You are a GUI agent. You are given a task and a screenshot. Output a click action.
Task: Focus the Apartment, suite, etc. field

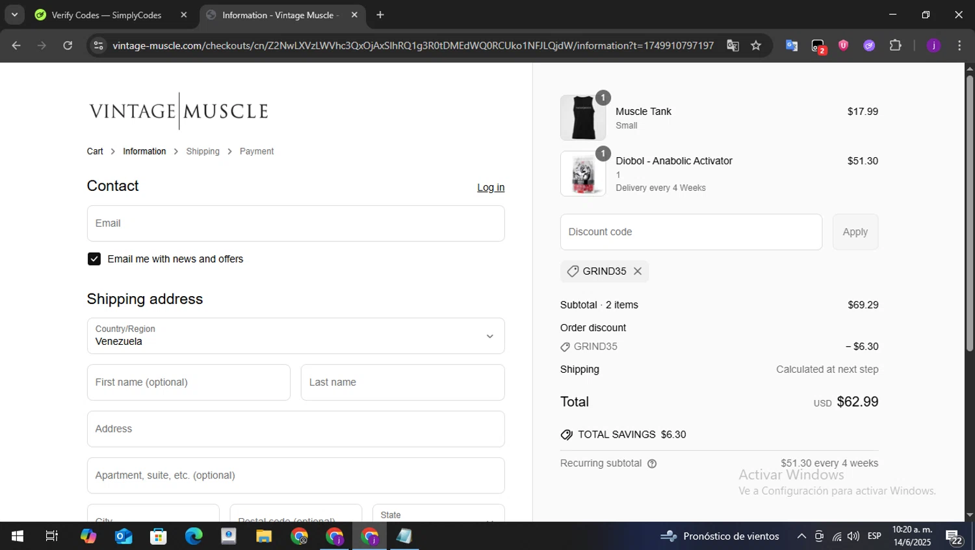click(x=296, y=475)
